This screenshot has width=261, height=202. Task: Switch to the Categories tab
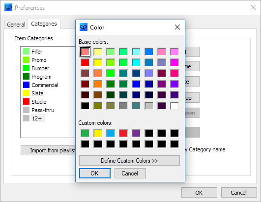[44, 24]
